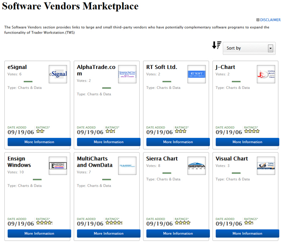The image size is (281, 242).
Task: Click the Visual Chart logo thumbnail
Action: (266, 165)
